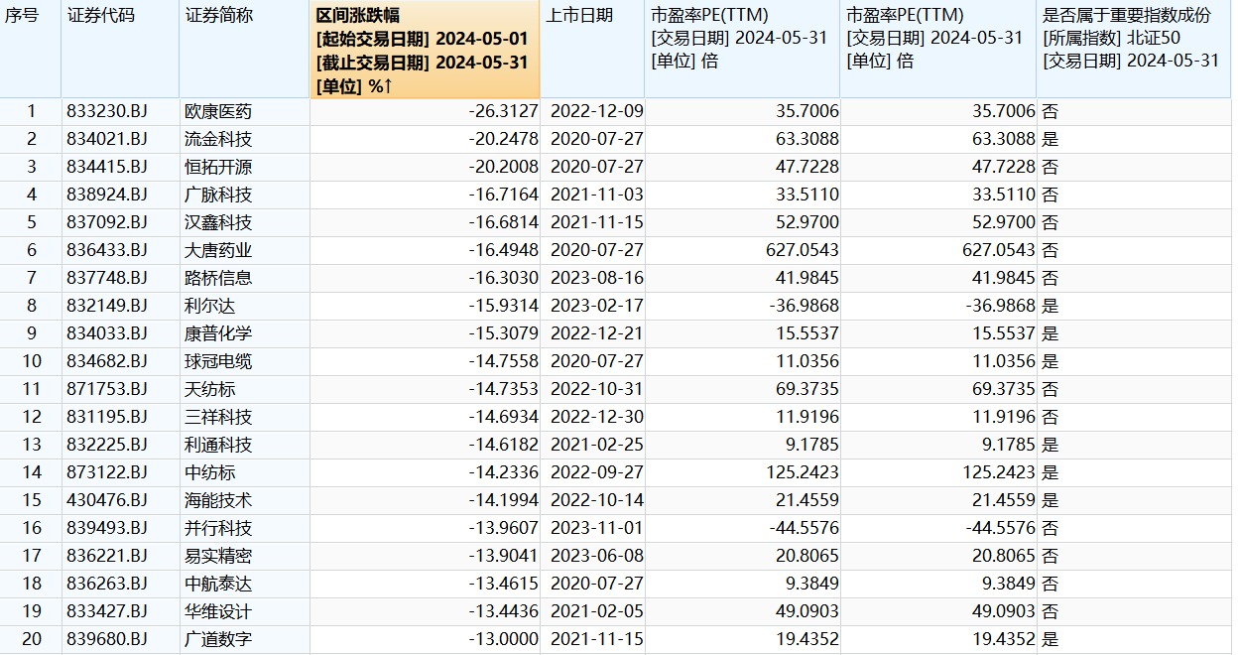Click the stock name 球冠电缆
1239x655 pixels.
218,361
